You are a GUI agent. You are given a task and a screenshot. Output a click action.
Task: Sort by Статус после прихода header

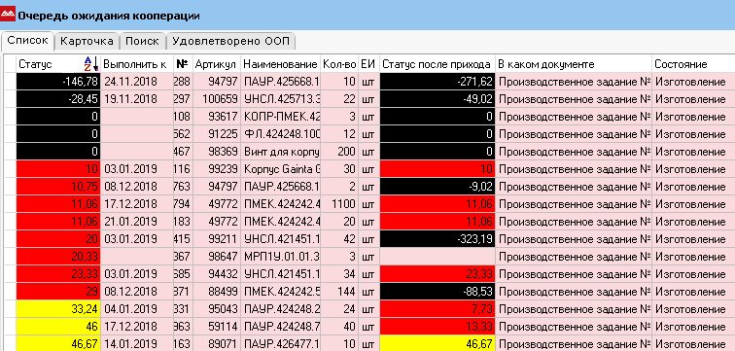(437, 64)
